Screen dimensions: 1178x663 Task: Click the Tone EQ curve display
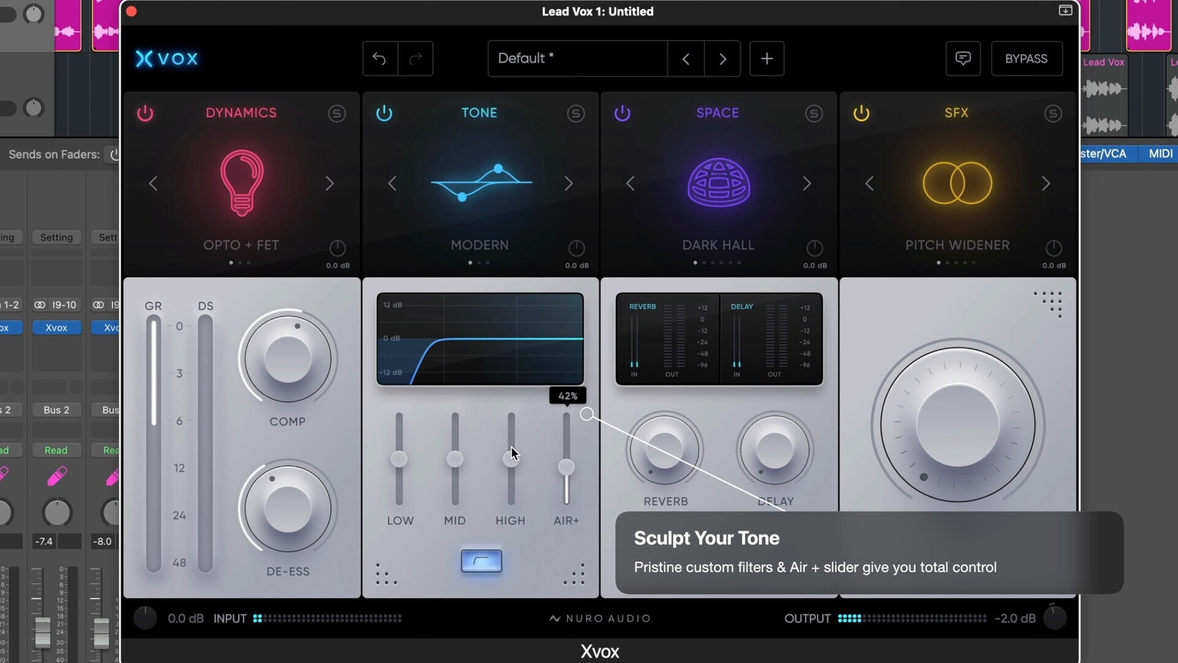point(480,339)
